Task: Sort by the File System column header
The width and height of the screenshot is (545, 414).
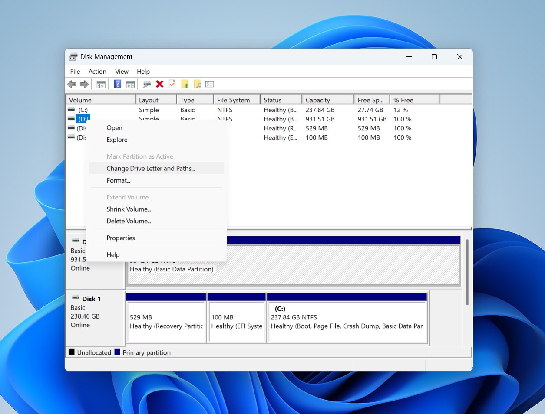Action: [237, 100]
